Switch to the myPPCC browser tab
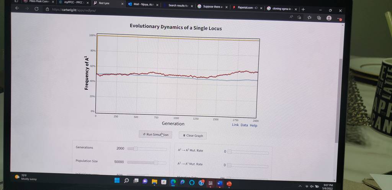392x190 pixels. (x=73, y=2)
